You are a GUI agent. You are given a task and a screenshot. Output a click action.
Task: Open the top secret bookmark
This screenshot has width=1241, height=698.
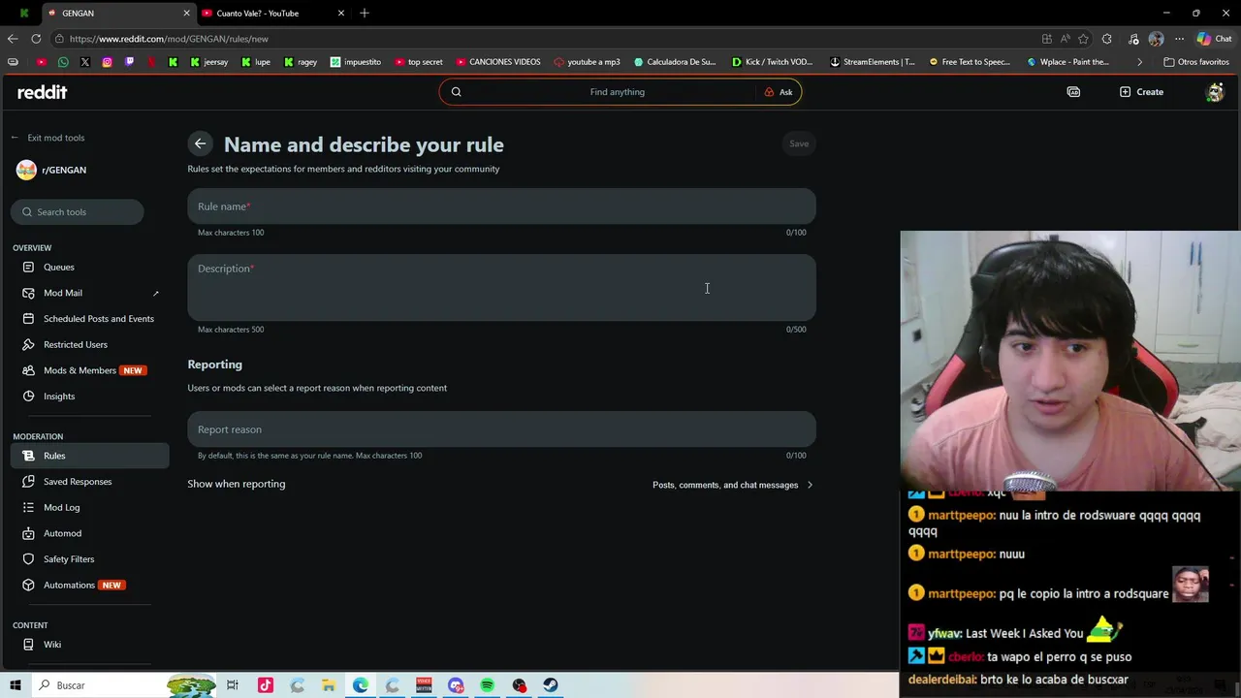419,62
